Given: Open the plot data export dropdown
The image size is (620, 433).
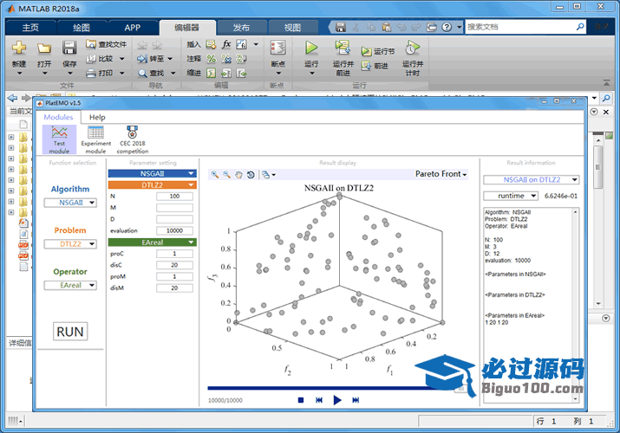Looking at the screenshot, I should [269, 174].
